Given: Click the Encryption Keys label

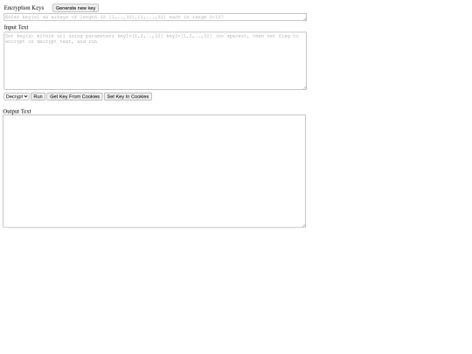Looking at the screenshot, I should click(24, 8).
